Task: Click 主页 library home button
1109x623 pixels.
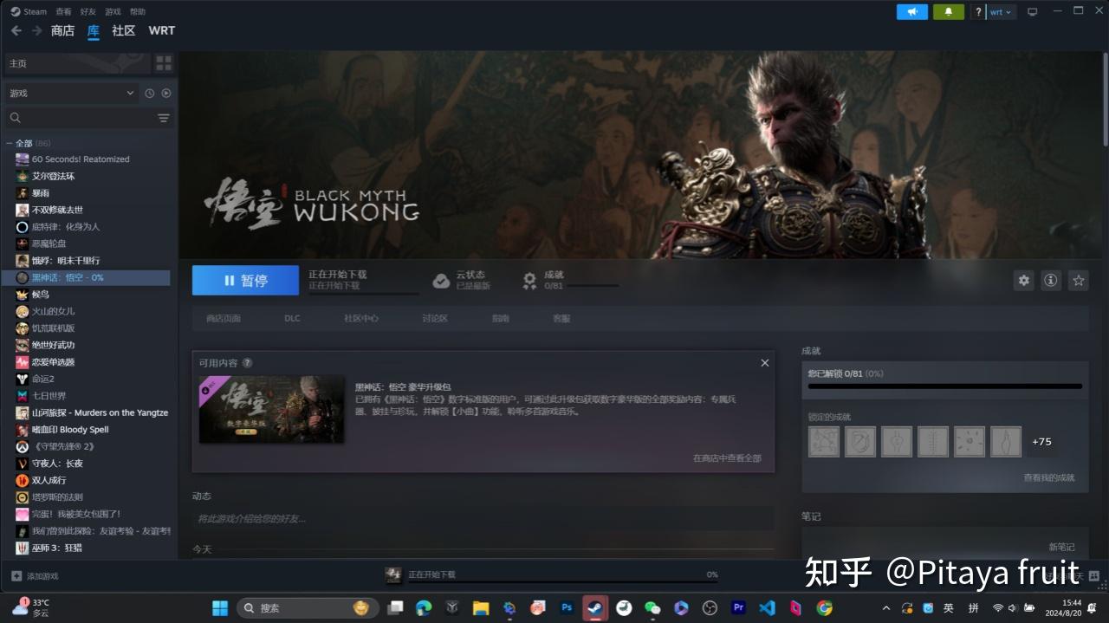Action: 76,63
